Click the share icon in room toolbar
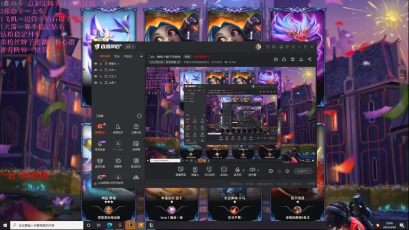Screen dimensions: 409x230 click(309, 59)
